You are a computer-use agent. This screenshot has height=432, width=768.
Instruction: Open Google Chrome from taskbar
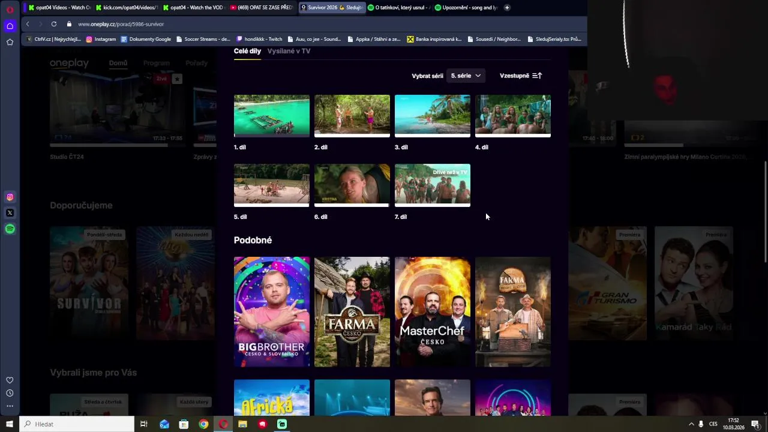[203, 424]
